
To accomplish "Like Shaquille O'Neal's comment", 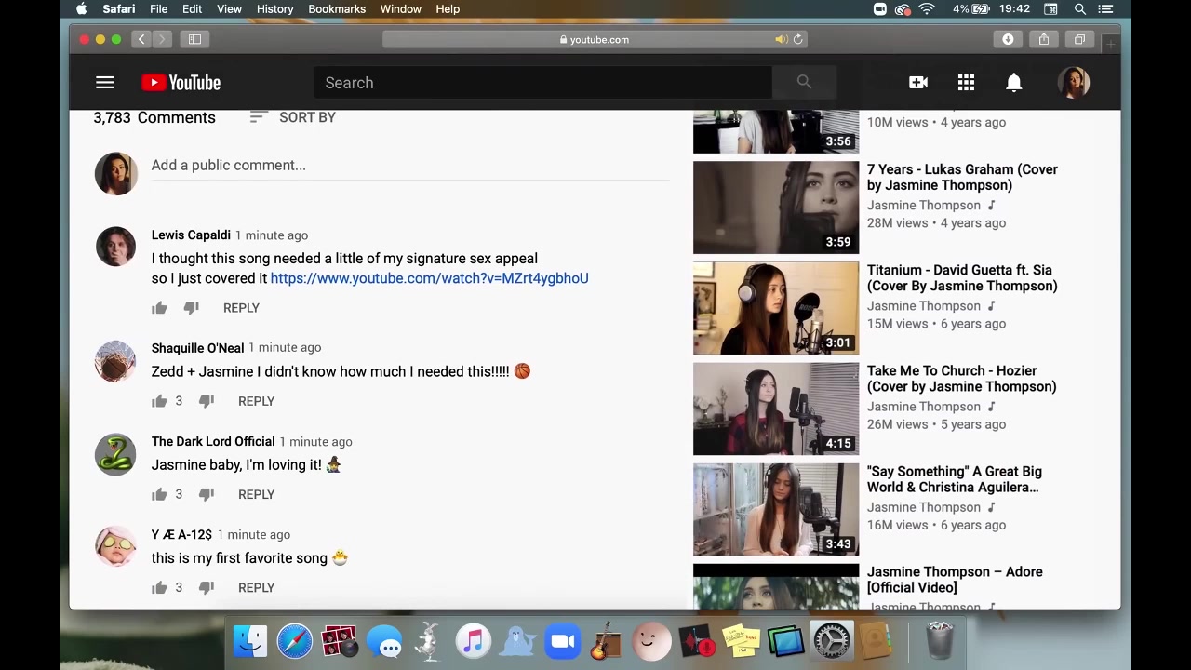I will (159, 401).
